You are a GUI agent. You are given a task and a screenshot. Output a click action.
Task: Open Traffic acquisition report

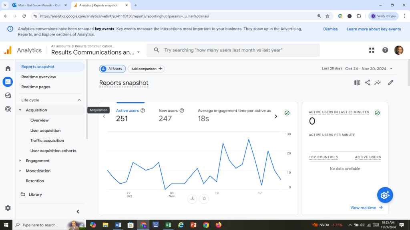pyautogui.click(x=47, y=141)
